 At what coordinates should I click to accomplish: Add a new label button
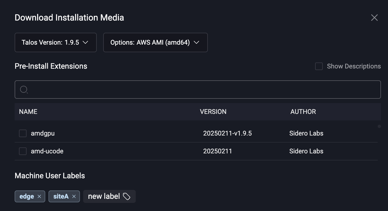(x=109, y=196)
